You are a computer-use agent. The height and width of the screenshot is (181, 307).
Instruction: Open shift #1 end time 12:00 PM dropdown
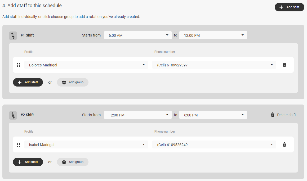pyautogui.click(x=213, y=35)
